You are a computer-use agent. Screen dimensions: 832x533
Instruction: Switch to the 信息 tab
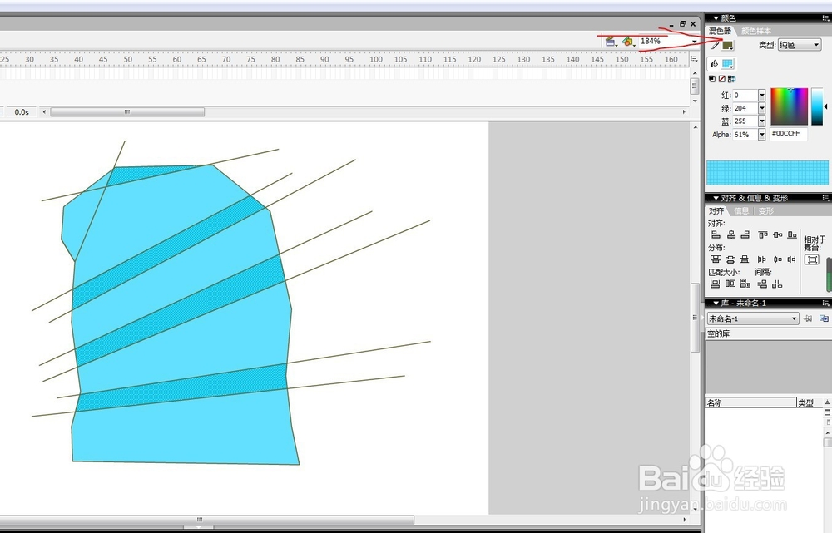tap(740, 211)
